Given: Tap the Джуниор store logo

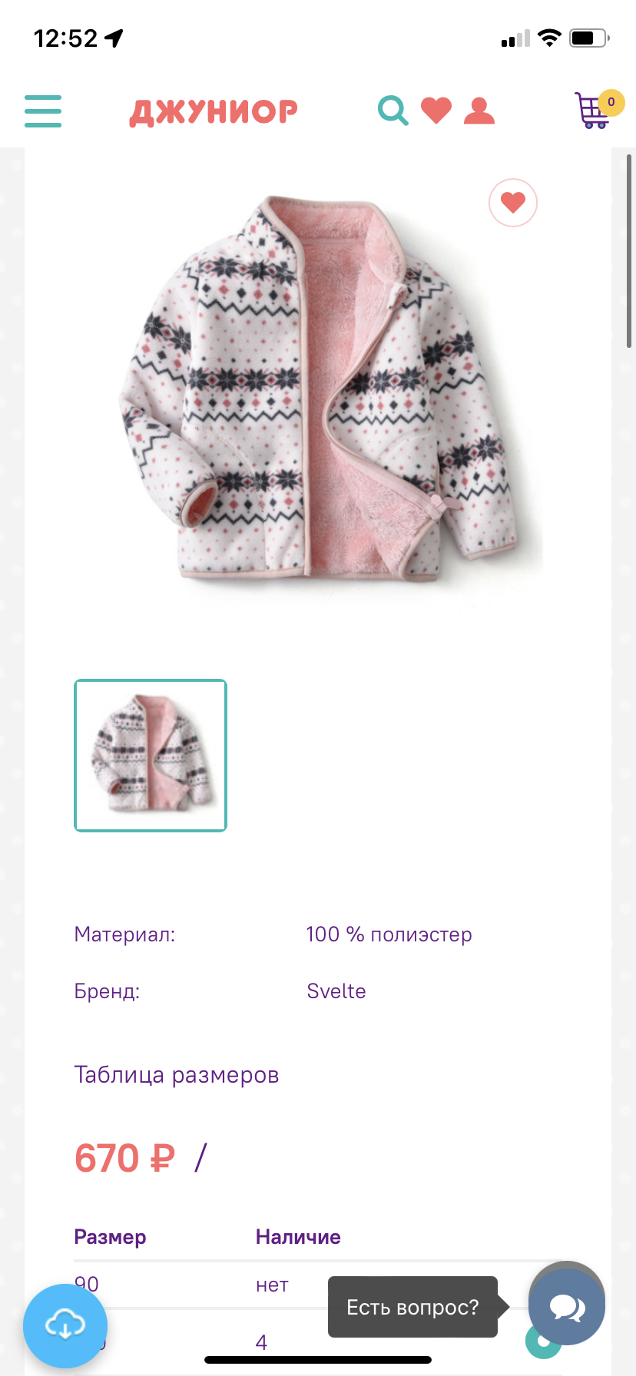Looking at the screenshot, I should [x=214, y=112].
